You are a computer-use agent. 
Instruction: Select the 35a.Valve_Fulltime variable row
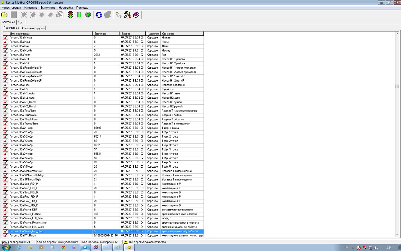click(50, 214)
